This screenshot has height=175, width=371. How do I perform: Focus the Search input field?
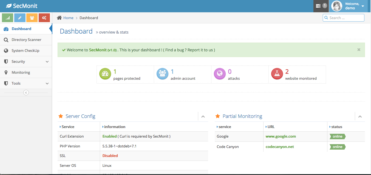point(344,18)
